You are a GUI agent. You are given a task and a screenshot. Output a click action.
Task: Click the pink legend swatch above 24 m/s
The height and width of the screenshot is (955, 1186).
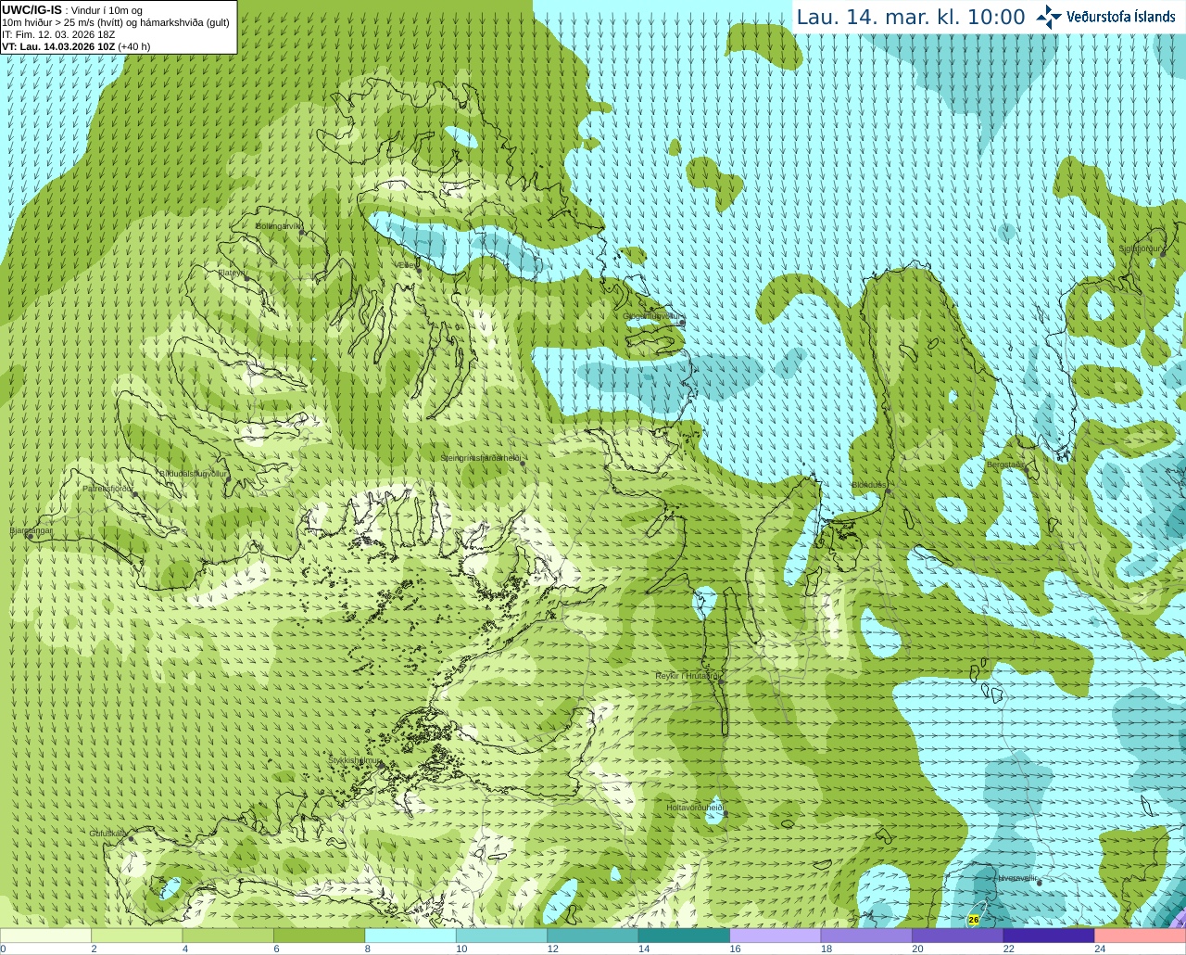(1141, 936)
